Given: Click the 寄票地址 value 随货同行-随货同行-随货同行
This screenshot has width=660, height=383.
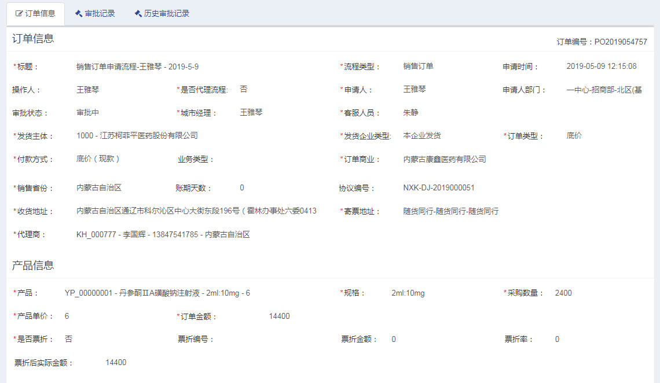Looking at the screenshot, I should coord(450,211).
